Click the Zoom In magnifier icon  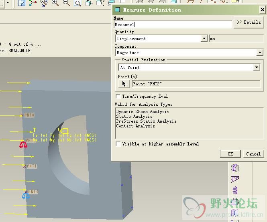click(x=55, y=3)
